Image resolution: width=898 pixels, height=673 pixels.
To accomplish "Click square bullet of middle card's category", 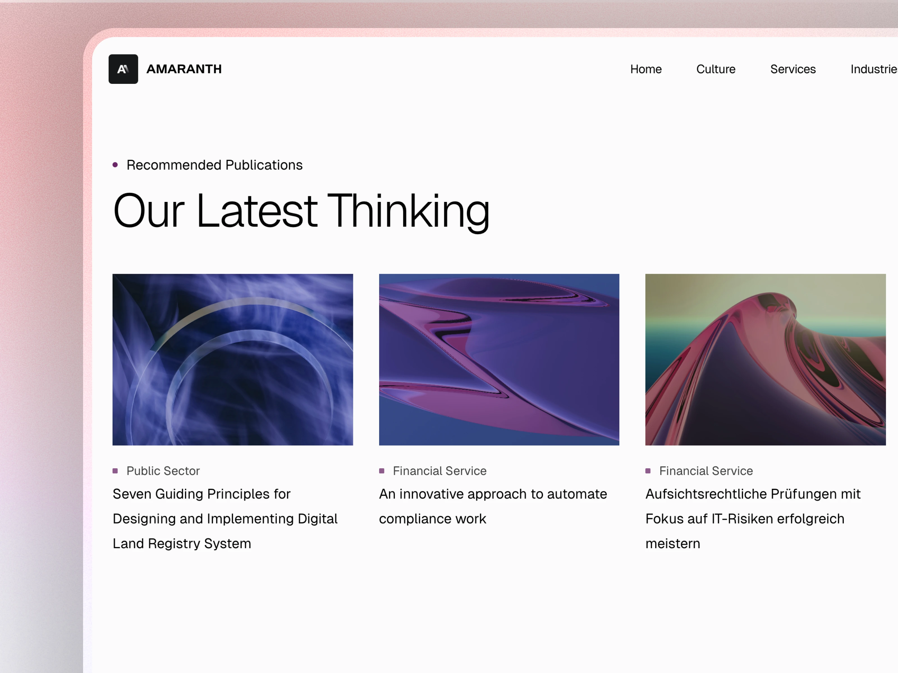I will pos(382,471).
